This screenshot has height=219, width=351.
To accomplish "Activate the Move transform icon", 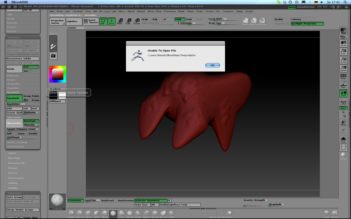I will pyautogui.click(x=120, y=21).
